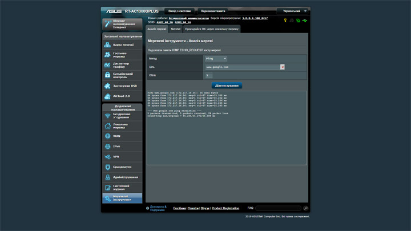
Task: Switch to Аналіз мережі tab
Action: (x=157, y=29)
